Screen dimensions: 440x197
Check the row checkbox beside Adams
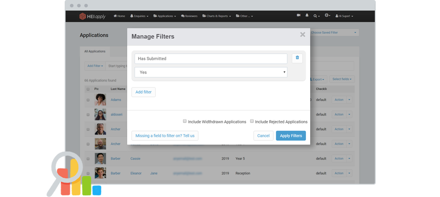tap(88, 100)
